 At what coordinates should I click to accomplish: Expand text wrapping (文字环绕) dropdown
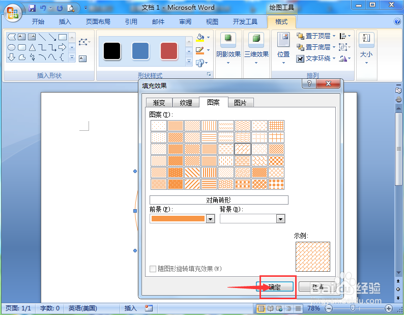[334, 59]
